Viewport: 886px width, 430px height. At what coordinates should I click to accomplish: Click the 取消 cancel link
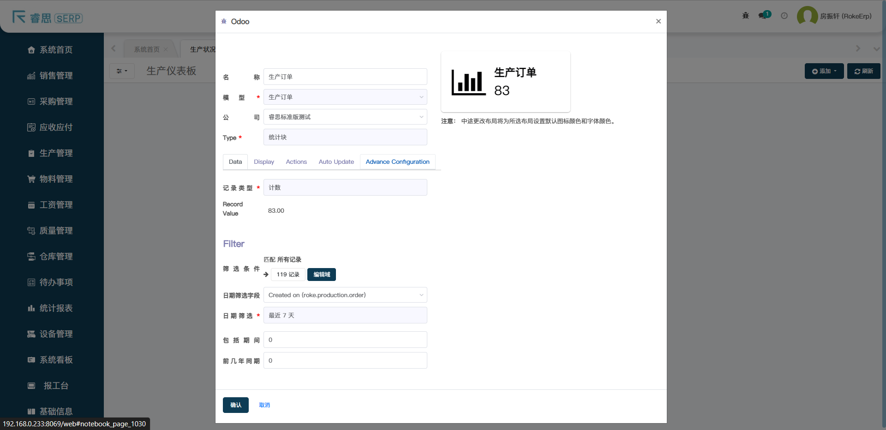pyautogui.click(x=264, y=405)
